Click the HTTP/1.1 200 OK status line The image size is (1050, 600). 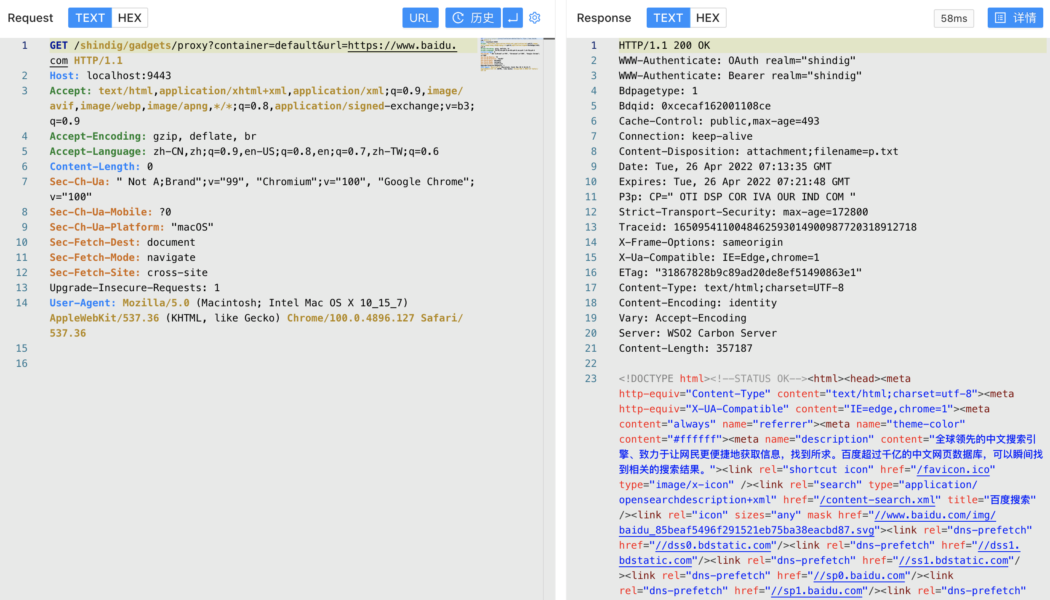point(664,45)
